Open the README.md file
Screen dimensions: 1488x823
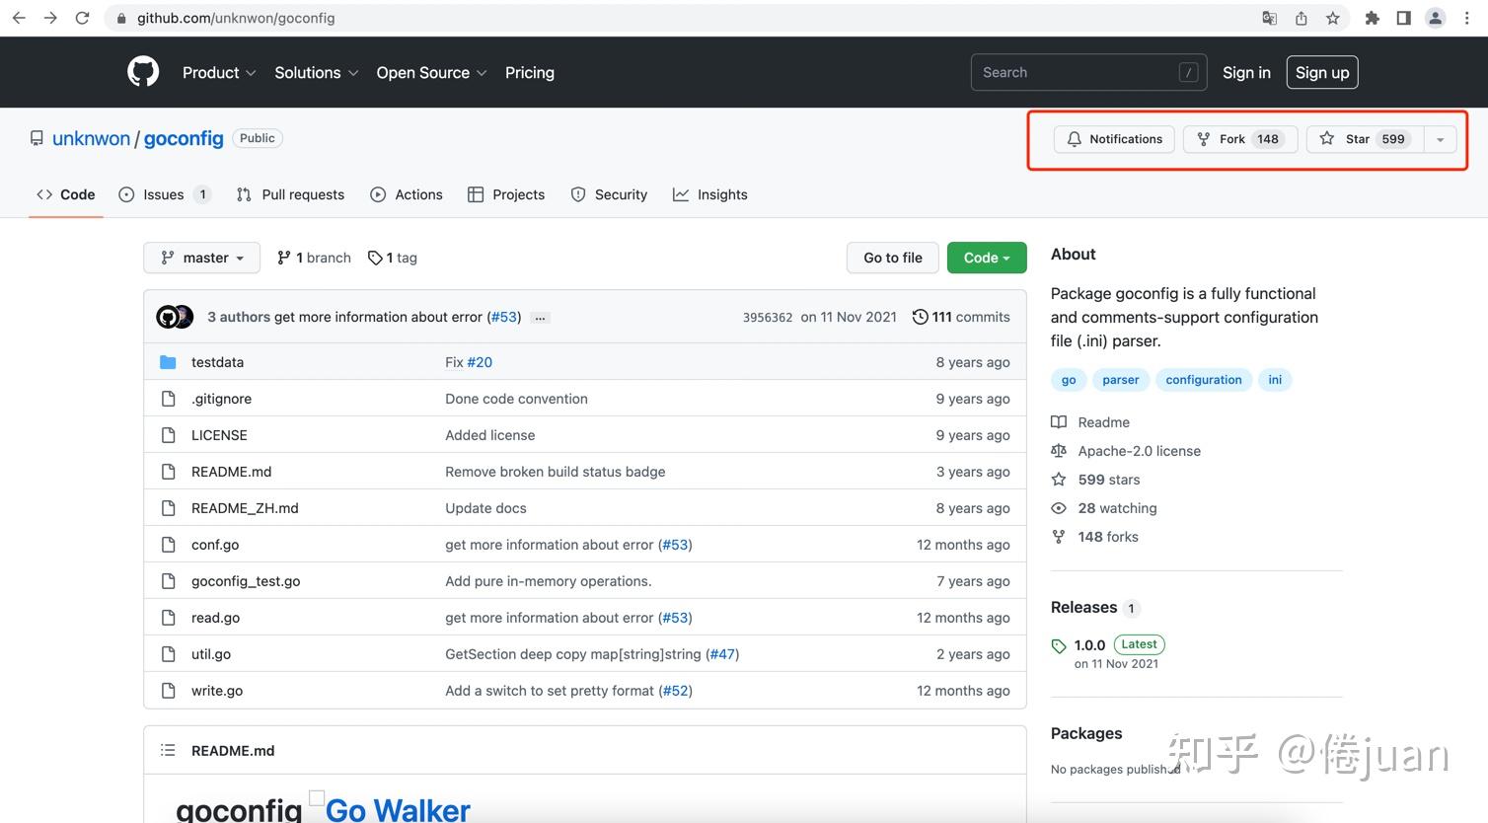[x=231, y=472]
